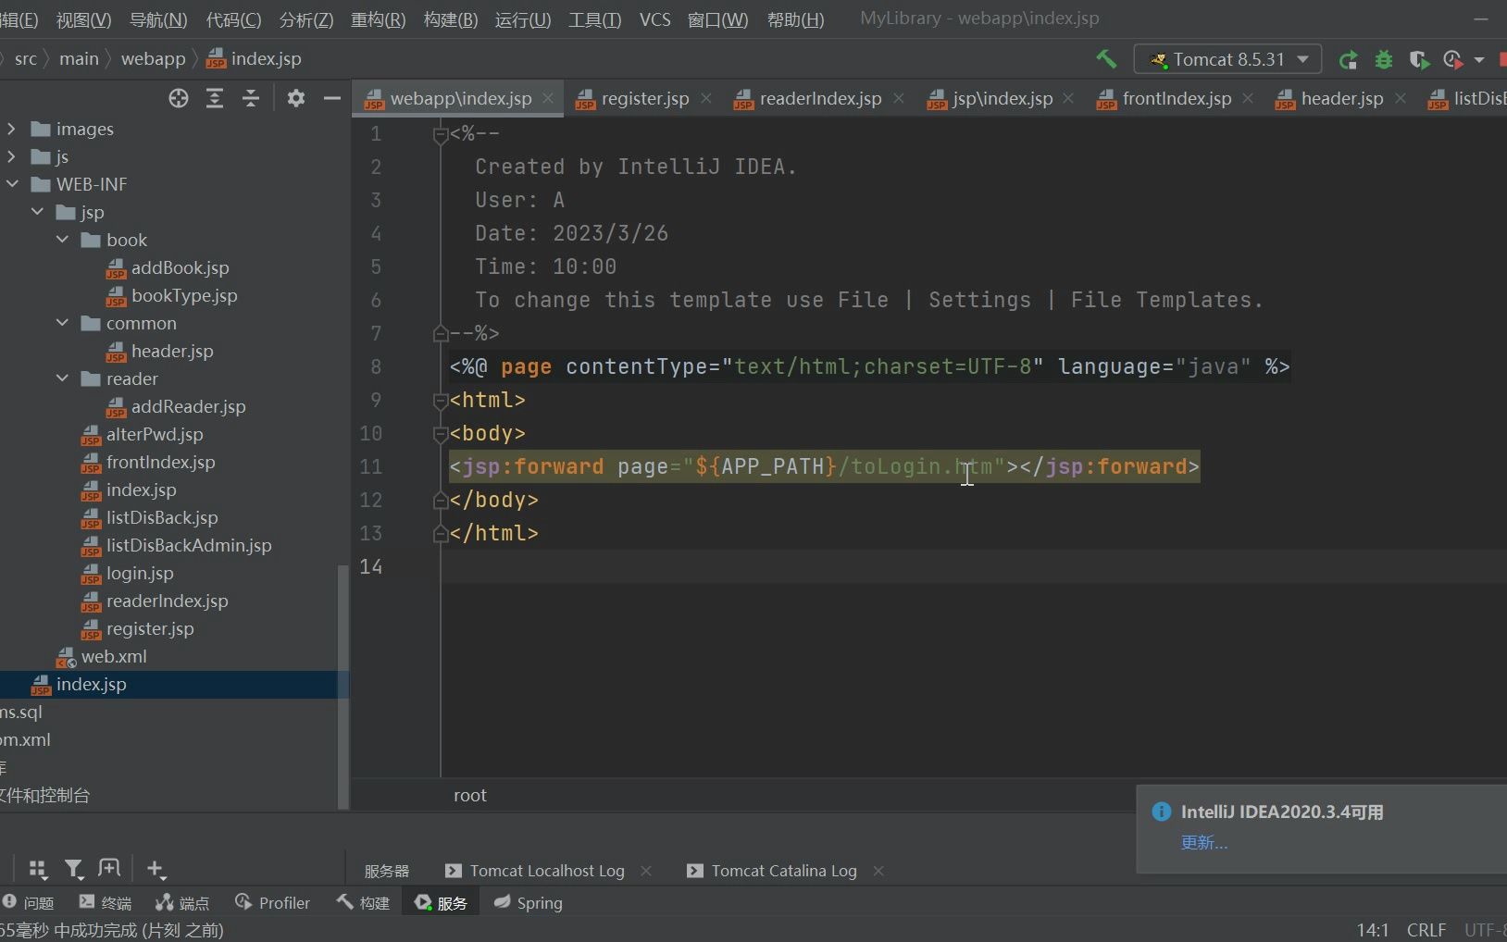Collapse the book folder
This screenshot has width=1507, height=942.
(x=62, y=240)
